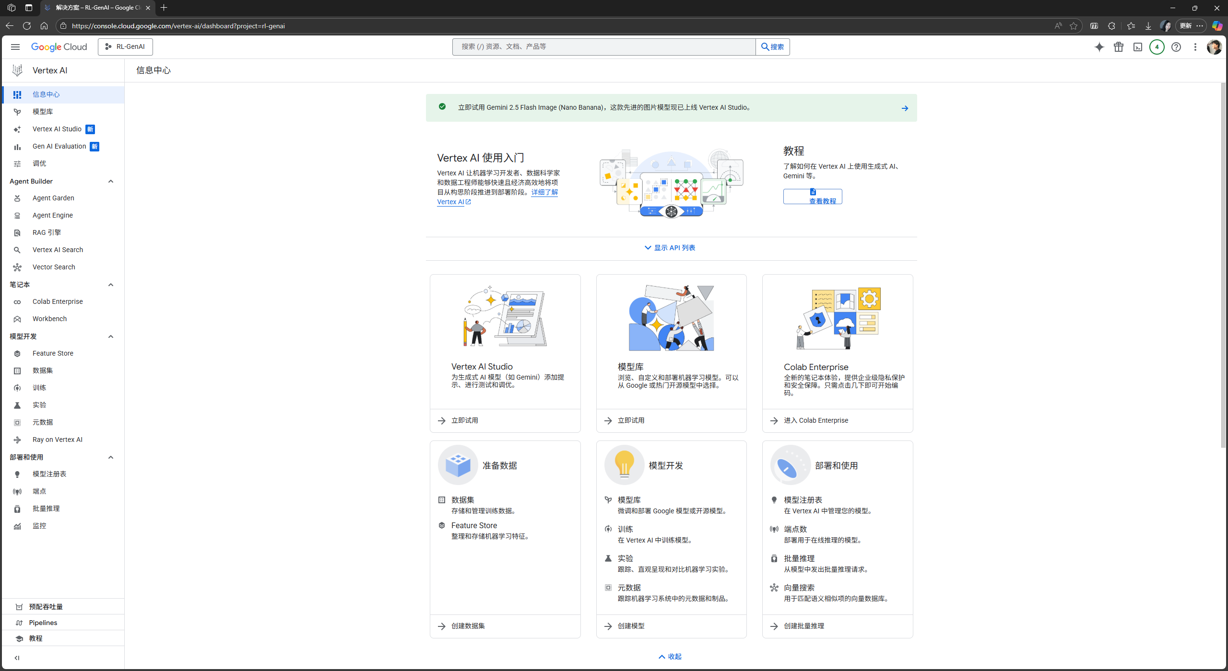The image size is (1228, 671).
Task: Open Gen AI Evaluation sidebar item
Action: point(63,146)
